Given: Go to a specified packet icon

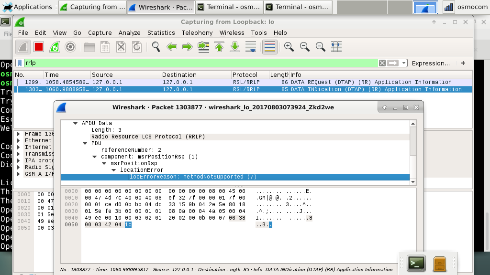Looking at the screenshot, I should coord(203,47).
